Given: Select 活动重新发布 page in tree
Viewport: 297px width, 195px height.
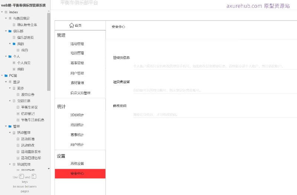Looking at the screenshot, I should (x=31, y=152).
